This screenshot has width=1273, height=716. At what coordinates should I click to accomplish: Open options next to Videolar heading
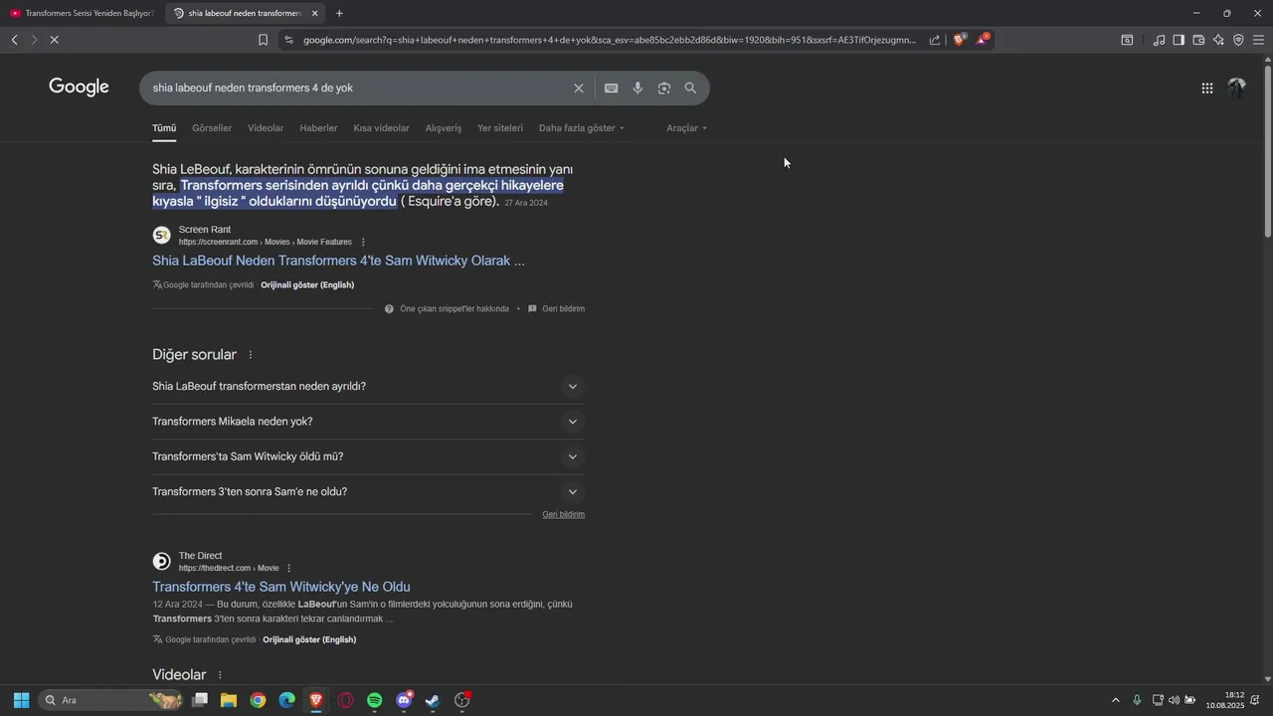point(220,675)
